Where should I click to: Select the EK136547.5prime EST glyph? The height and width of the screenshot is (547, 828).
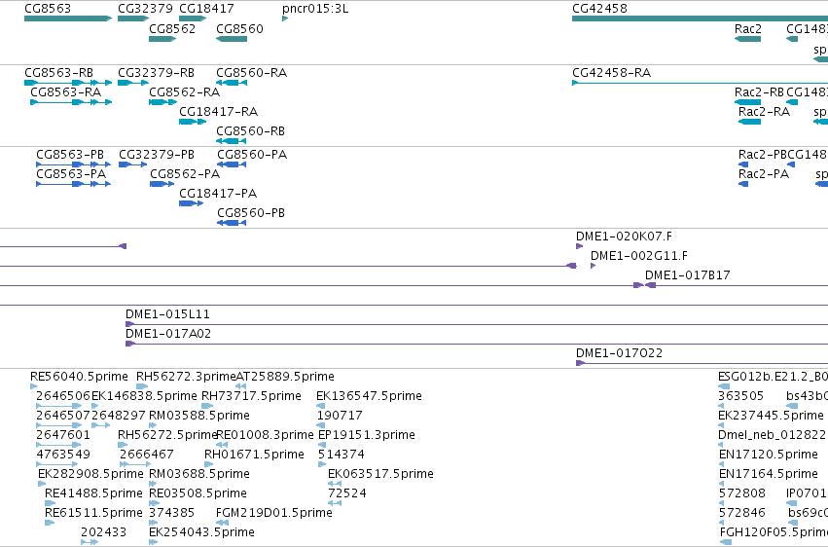pyautogui.click(x=320, y=406)
